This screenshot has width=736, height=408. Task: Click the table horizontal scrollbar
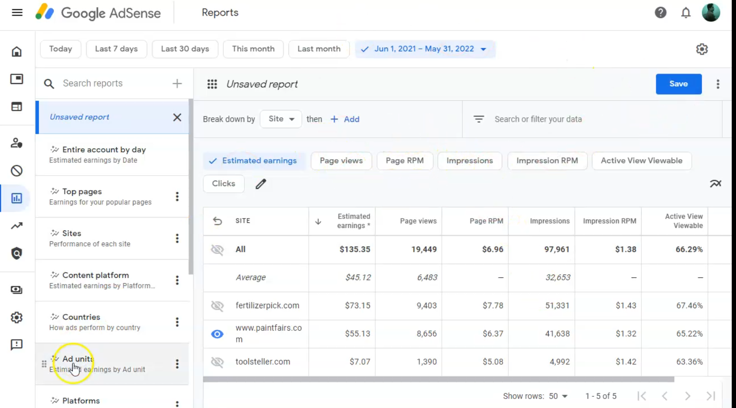click(x=439, y=380)
